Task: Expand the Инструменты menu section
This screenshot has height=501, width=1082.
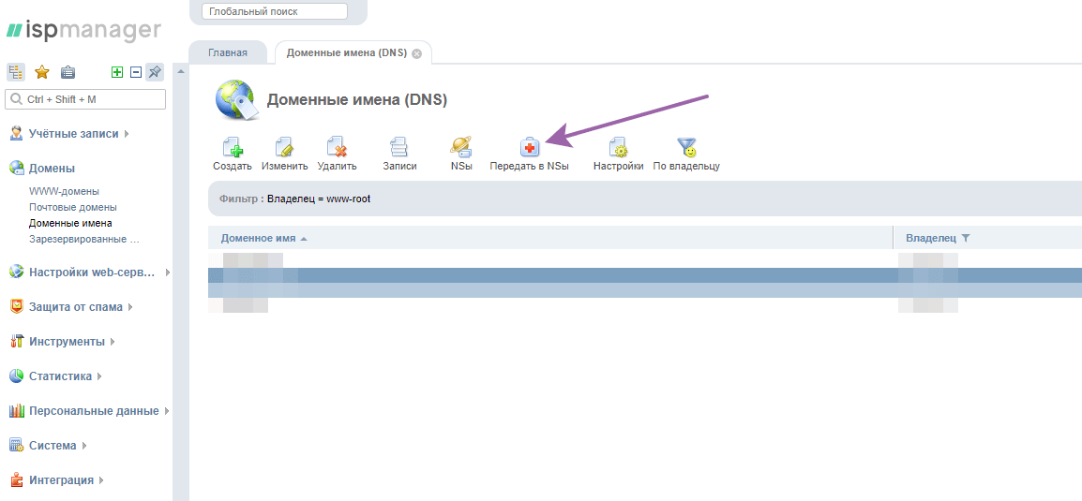Action: click(67, 342)
